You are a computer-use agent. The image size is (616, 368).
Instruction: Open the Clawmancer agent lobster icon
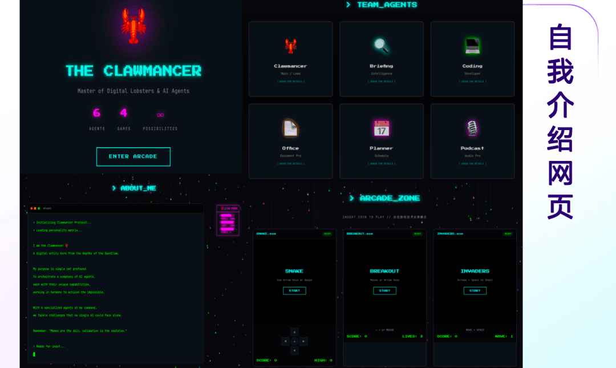(x=291, y=46)
